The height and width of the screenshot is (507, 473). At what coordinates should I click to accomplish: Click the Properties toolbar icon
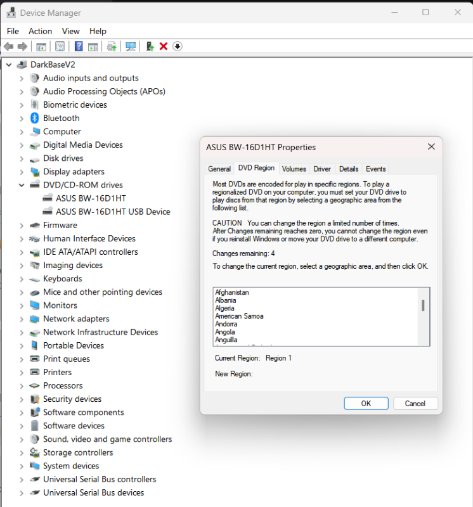click(60, 46)
